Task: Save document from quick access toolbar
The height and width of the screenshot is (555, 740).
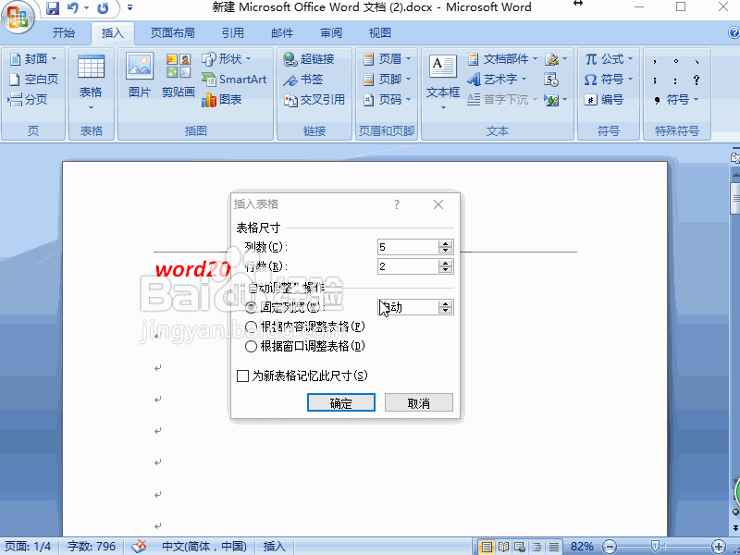Action: point(53,8)
